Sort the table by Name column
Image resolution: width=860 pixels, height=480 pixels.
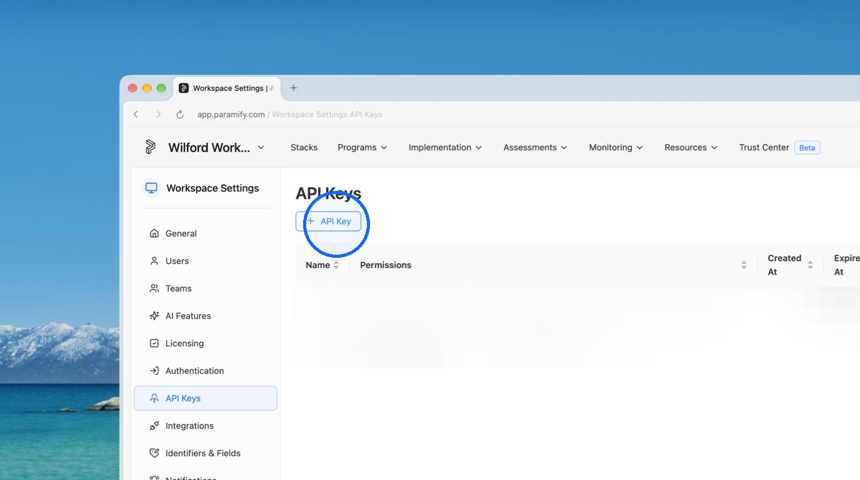click(336, 265)
